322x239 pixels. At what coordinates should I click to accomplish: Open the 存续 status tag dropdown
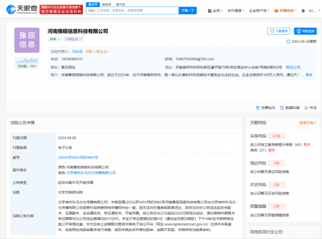click(x=55, y=39)
